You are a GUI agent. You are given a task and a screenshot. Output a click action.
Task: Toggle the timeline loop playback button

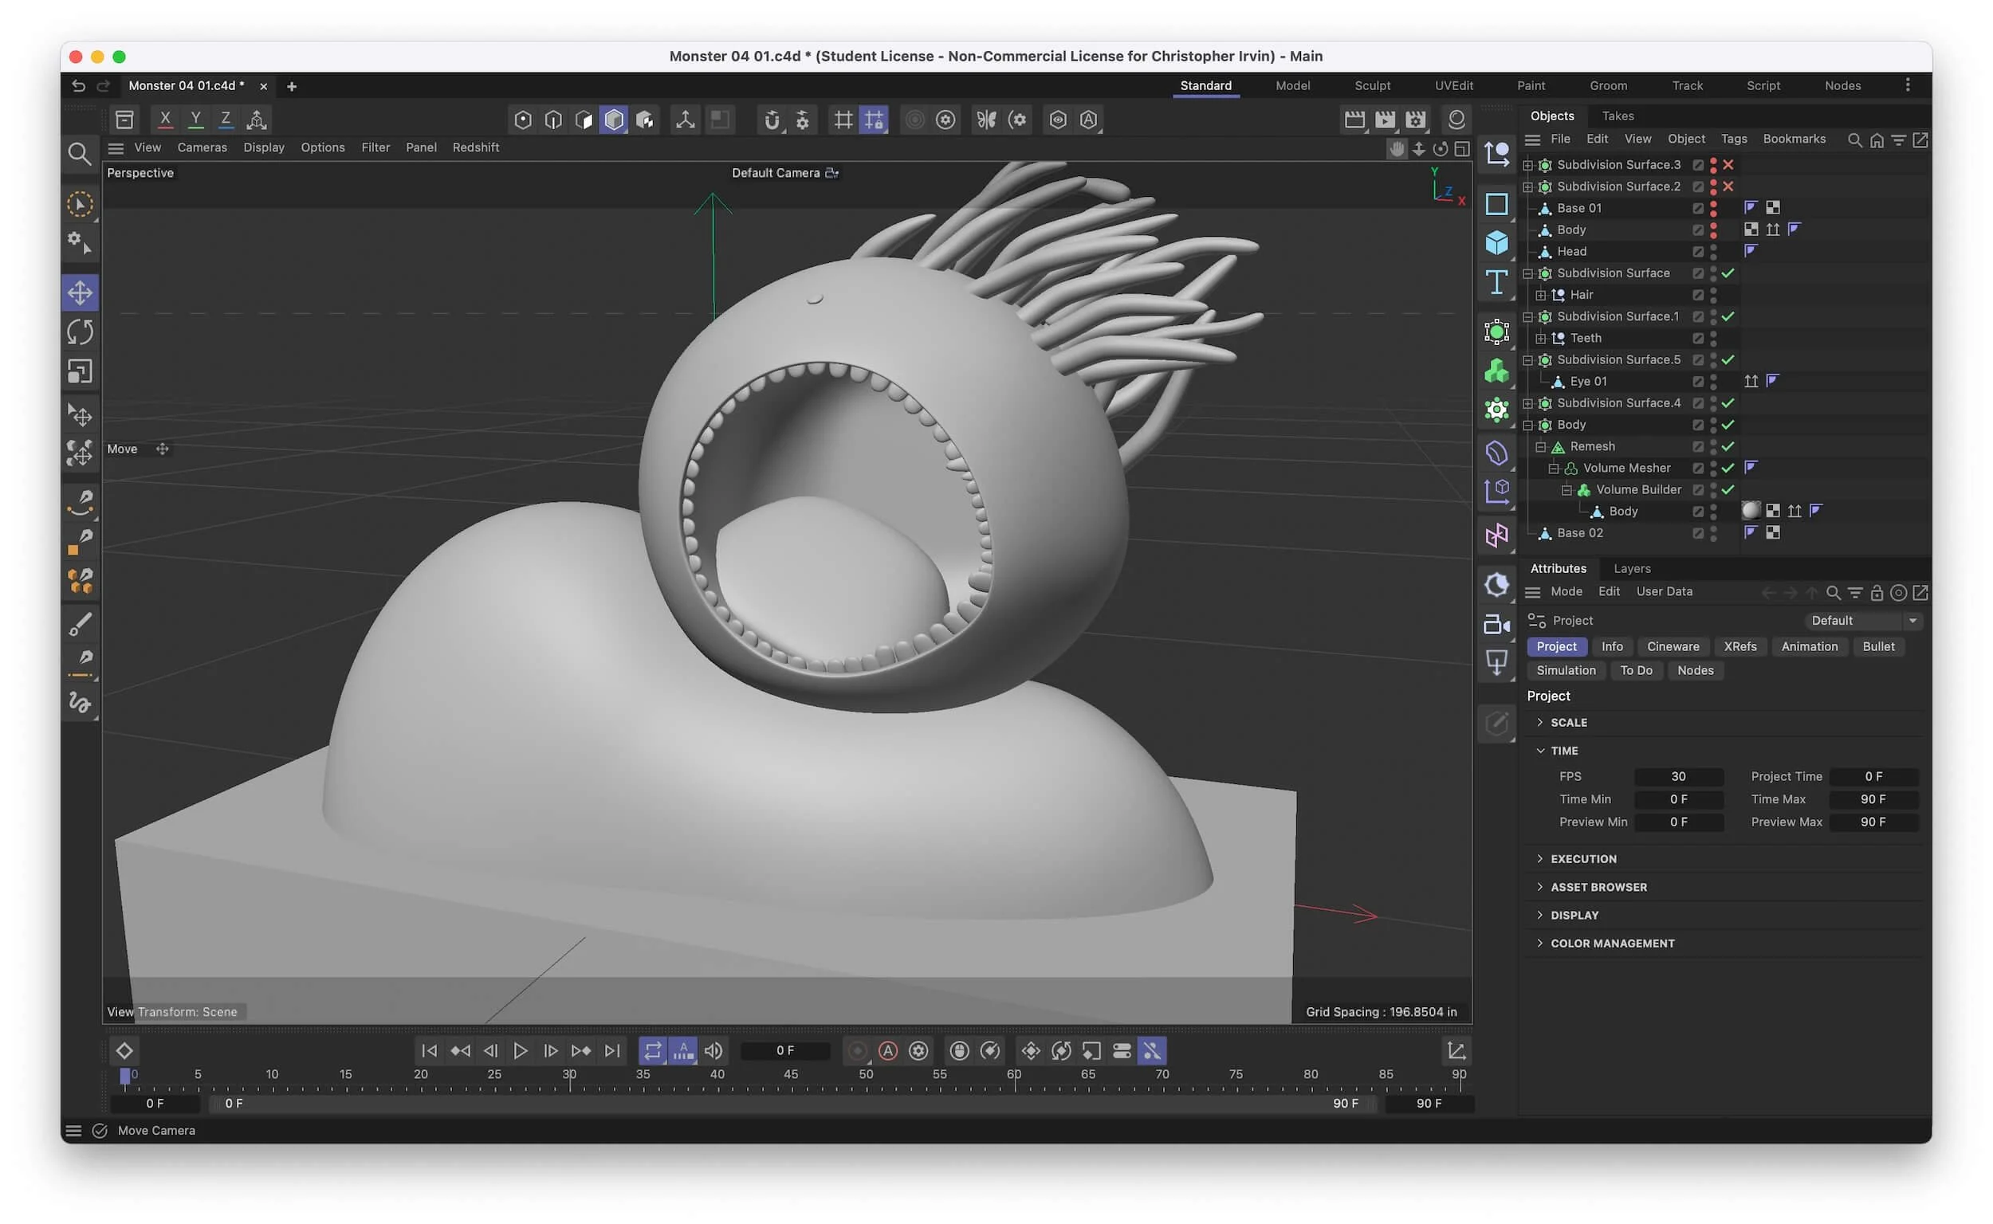[x=652, y=1051]
